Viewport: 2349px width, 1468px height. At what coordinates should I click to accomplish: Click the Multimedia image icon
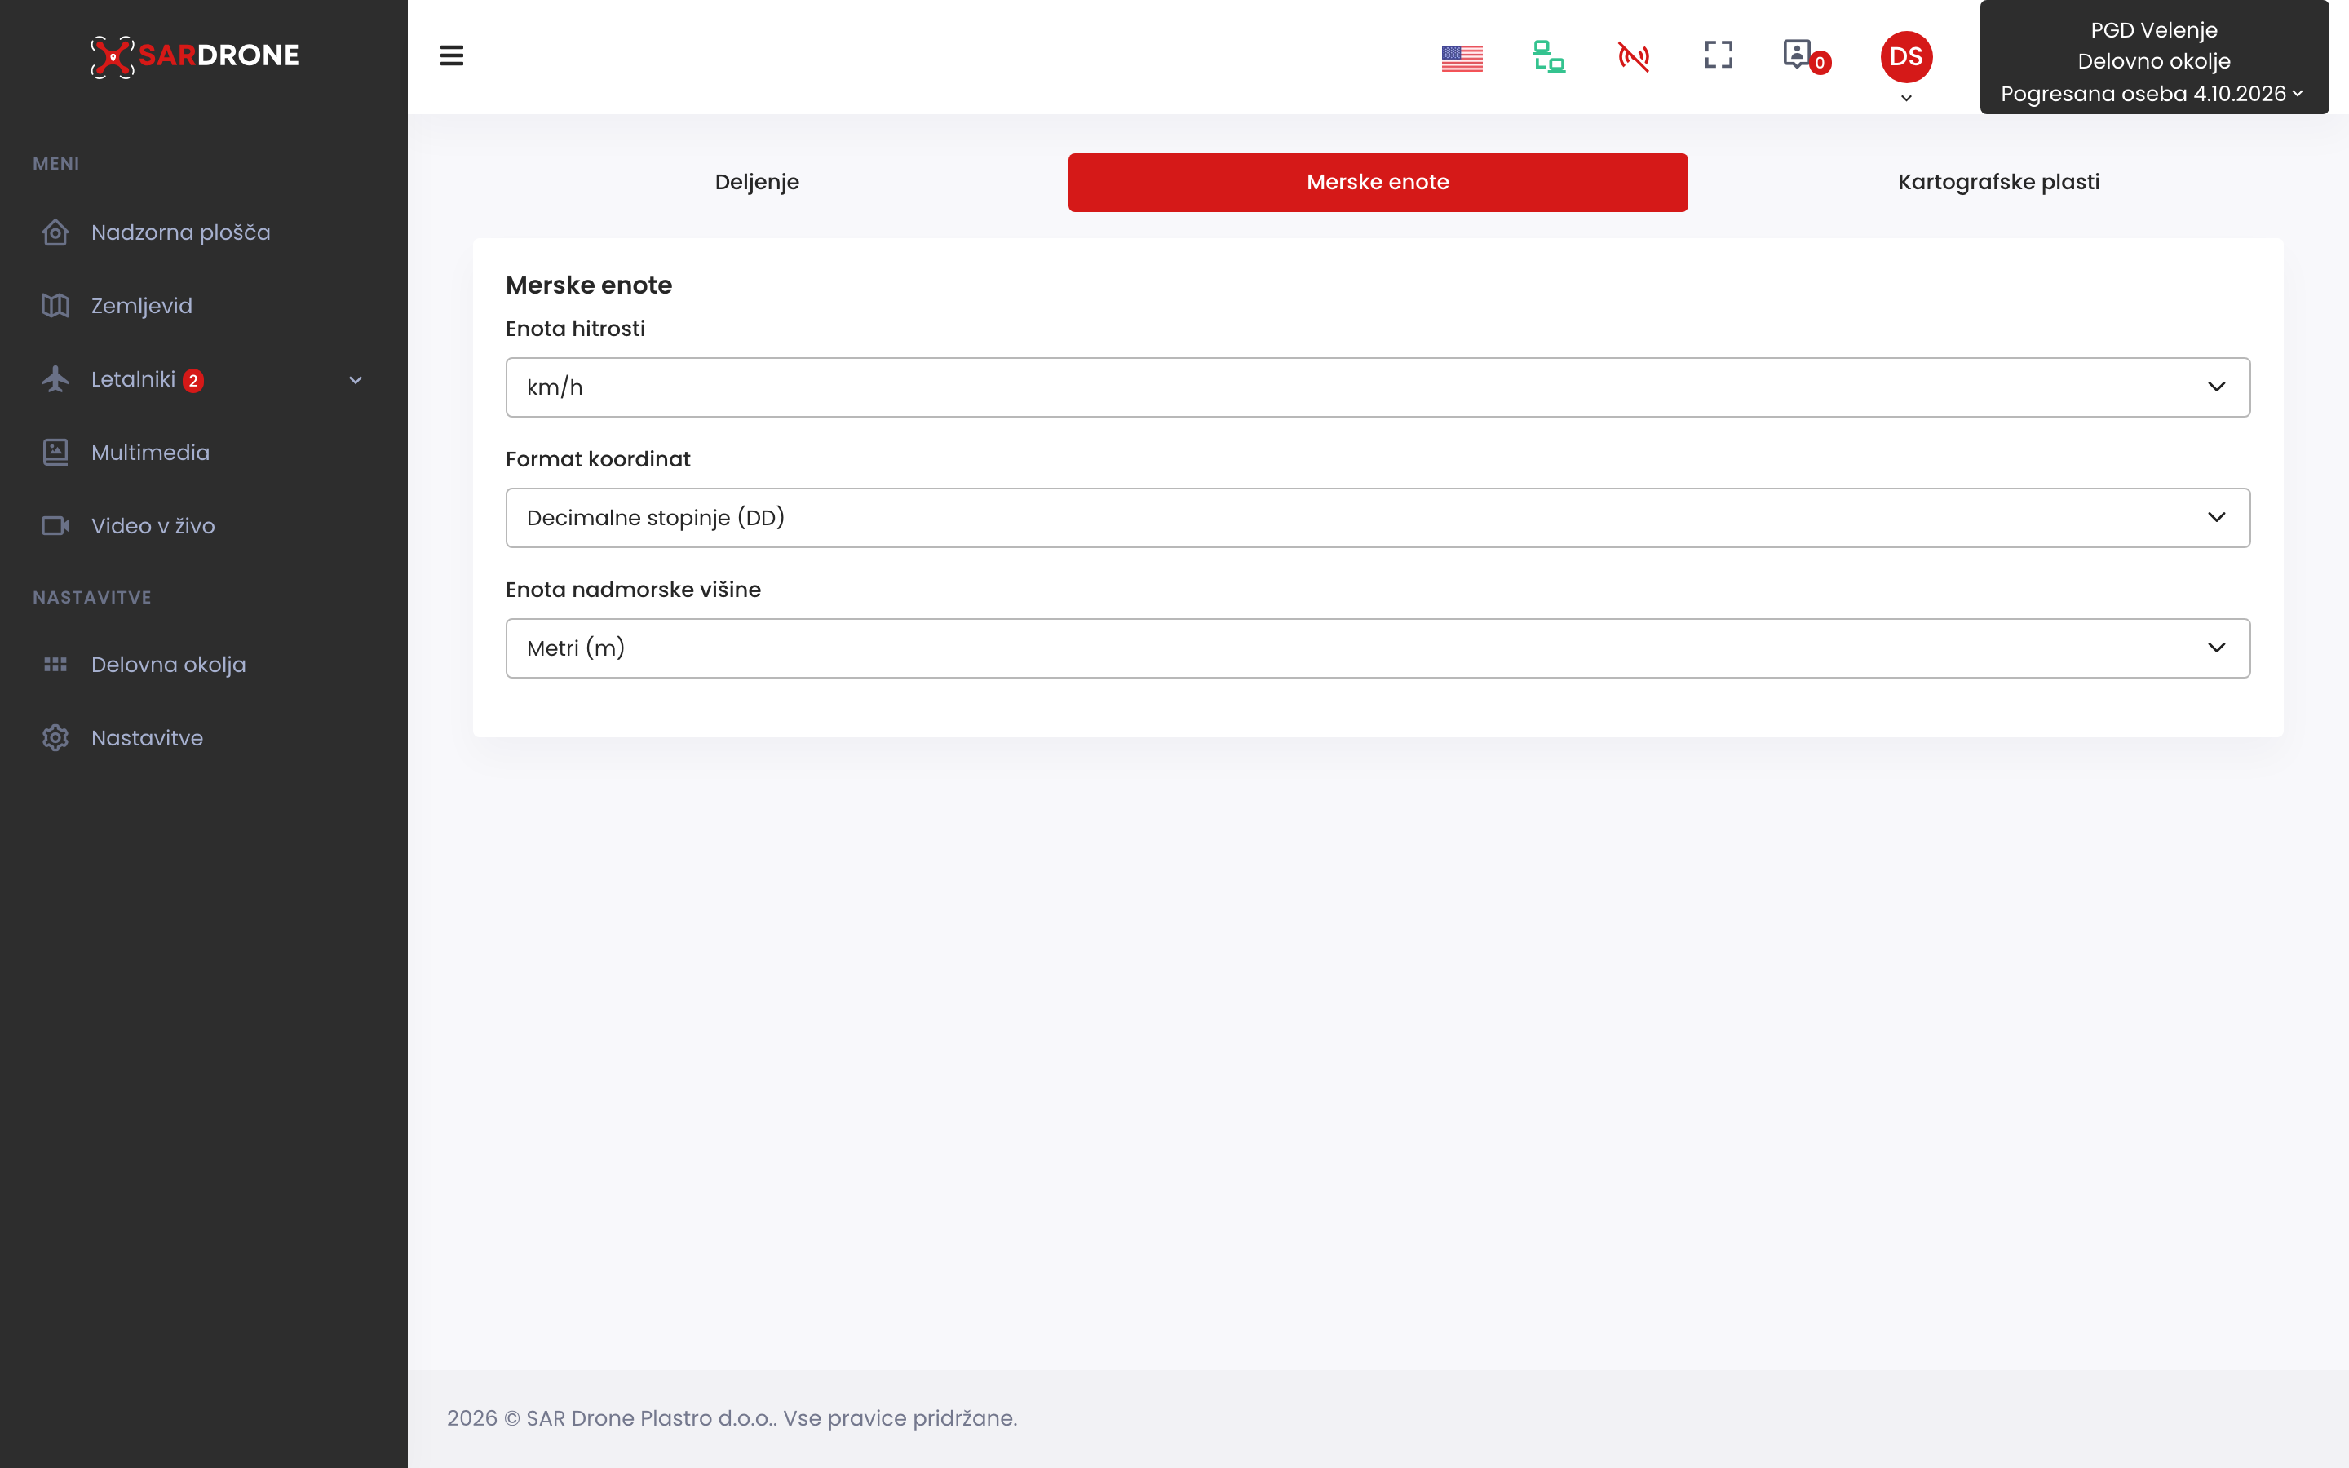[x=55, y=453]
